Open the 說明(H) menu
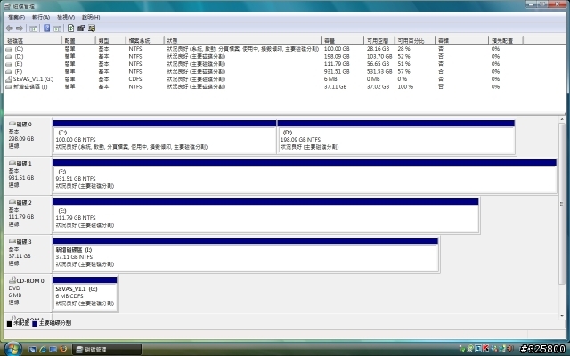570x356 pixels. [91, 17]
